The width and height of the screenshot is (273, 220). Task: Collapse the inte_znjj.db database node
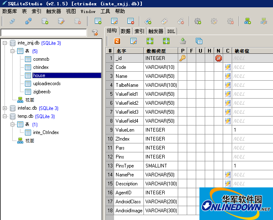5,43
